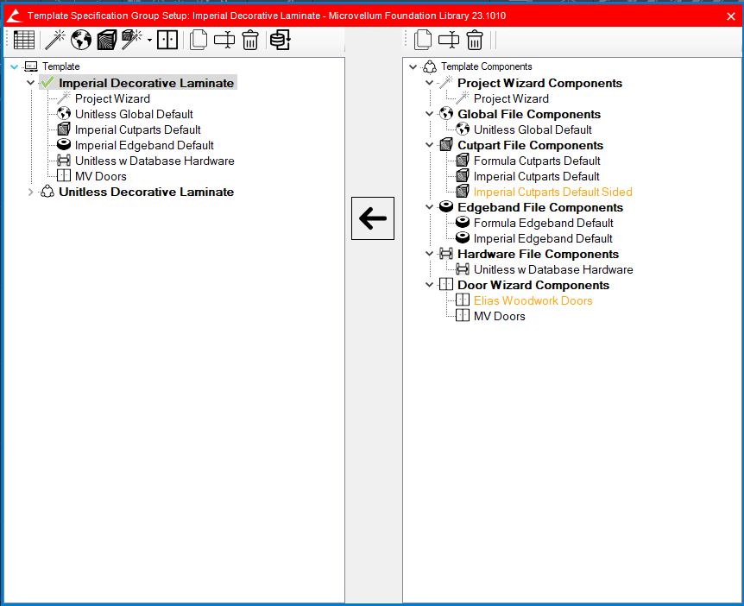Open the Project Wizard wand toolbar icon
The image size is (744, 606).
(x=55, y=40)
